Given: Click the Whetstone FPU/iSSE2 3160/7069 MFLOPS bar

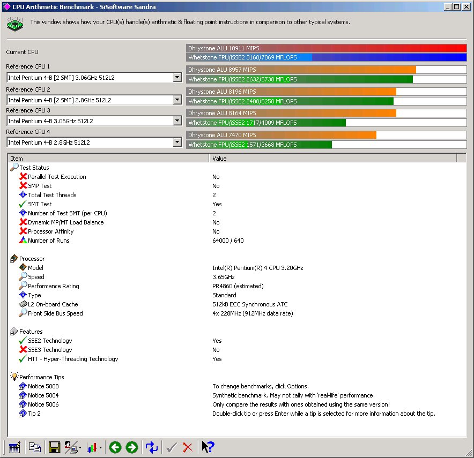Looking at the screenshot, I should tap(327, 57).
